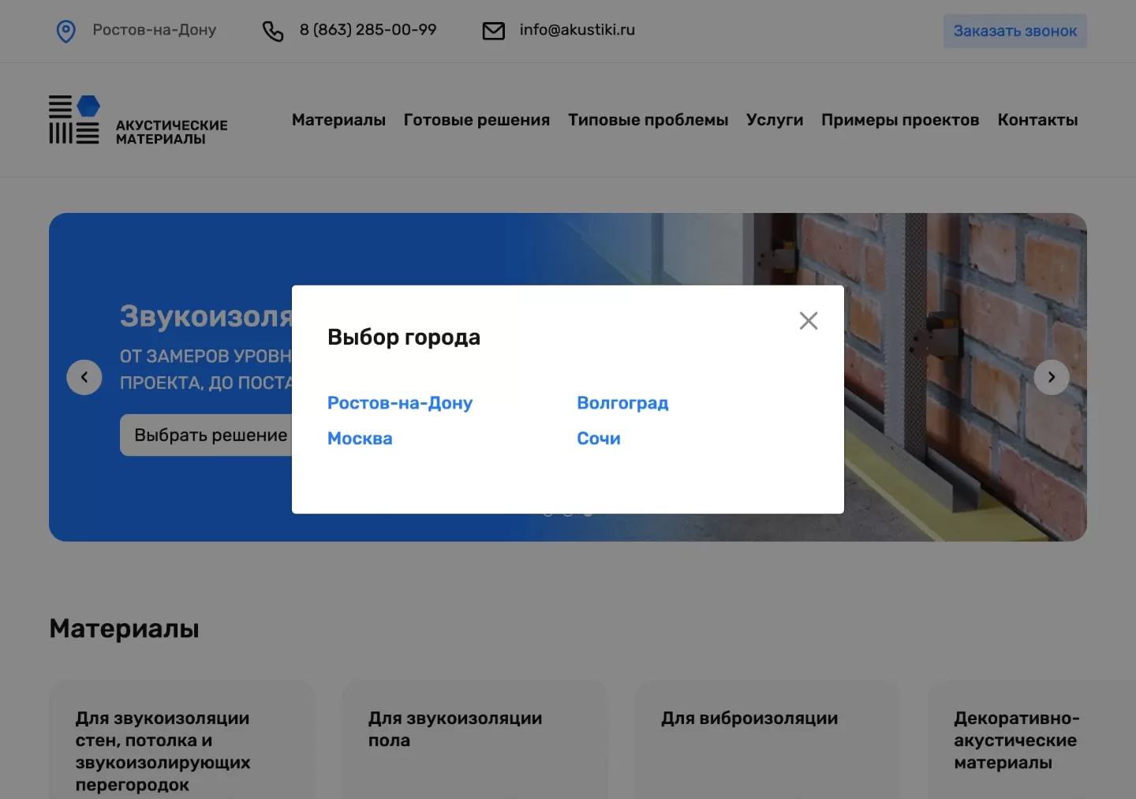Go to Типовые проблемы section

coord(648,120)
